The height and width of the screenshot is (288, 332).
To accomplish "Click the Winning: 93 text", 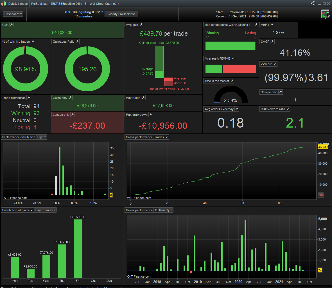I will (x=25, y=113).
